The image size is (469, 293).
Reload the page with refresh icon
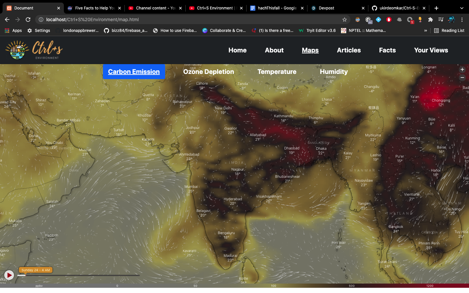point(28,20)
